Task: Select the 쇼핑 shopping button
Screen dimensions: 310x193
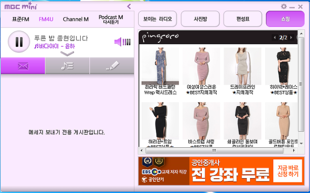Action: click(x=285, y=19)
